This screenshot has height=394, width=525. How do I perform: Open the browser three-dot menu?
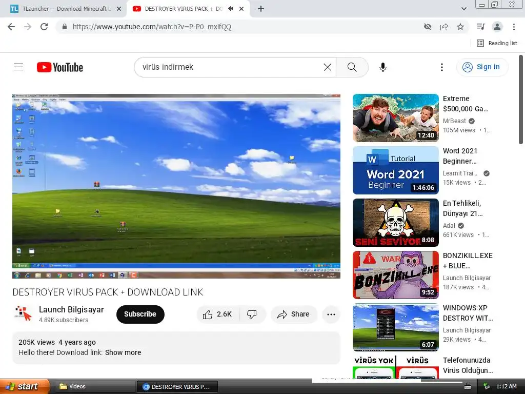click(x=514, y=27)
